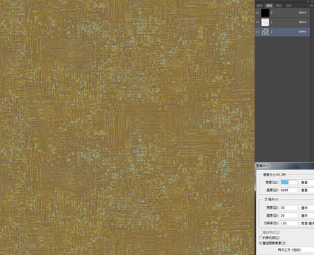
Task: Open the 动作 (Actions) tab
Action: [x=289, y=6]
